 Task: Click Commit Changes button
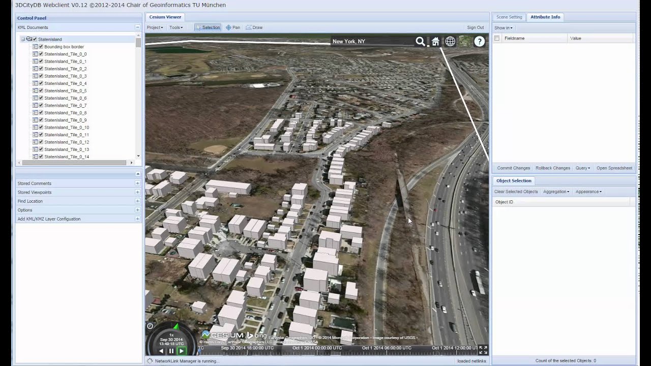(x=514, y=168)
